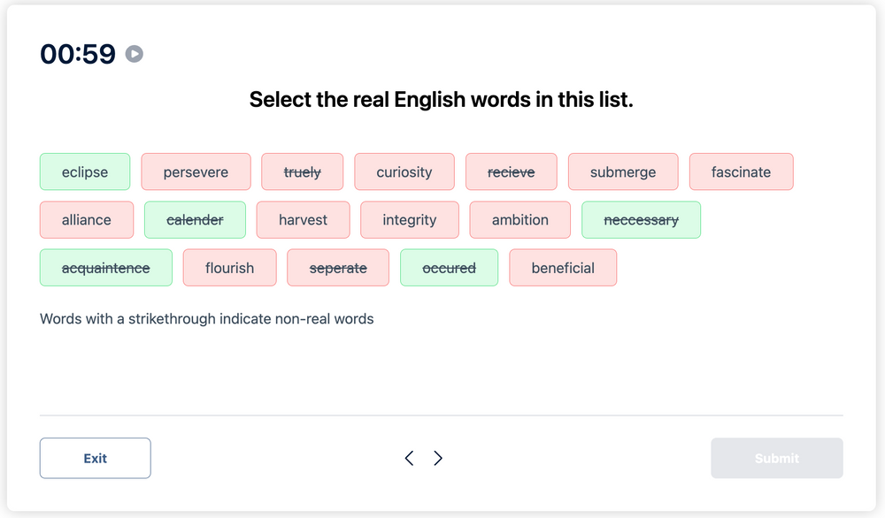Deselect the struck-through word 'truely'

[302, 171]
